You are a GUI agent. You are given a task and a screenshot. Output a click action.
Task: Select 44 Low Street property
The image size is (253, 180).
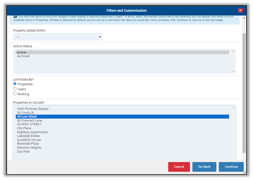click(x=122, y=116)
